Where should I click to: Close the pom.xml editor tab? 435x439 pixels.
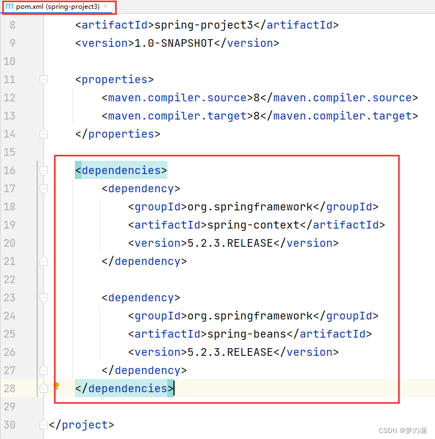tap(106, 6)
